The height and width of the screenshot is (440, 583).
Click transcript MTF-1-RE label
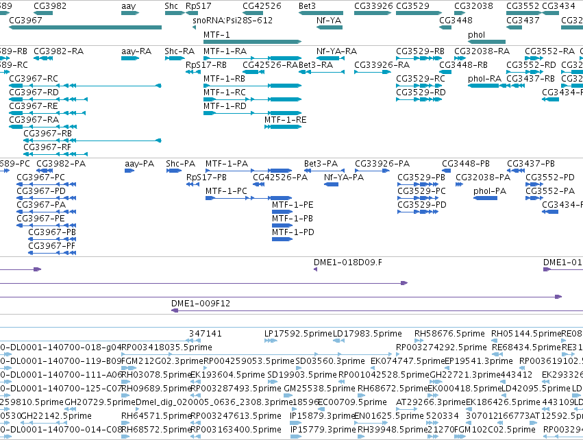(286, 120)
